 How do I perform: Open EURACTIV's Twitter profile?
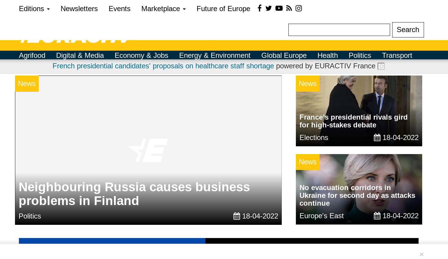269,8
